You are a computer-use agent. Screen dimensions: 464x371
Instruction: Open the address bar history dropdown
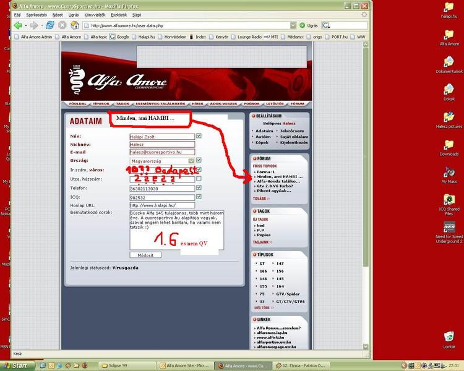pos(293,26)
